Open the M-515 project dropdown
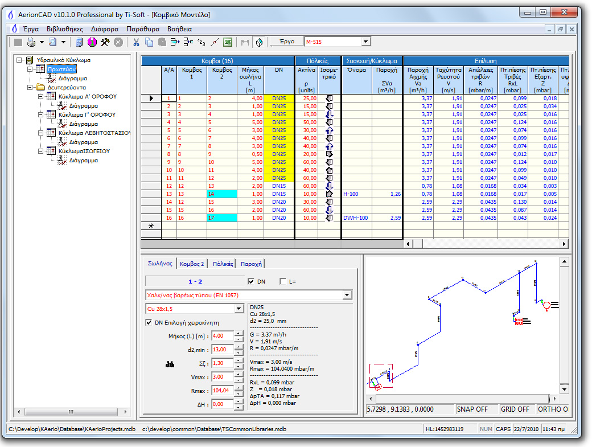Screen dimensions: 592x447 (366, 41)
